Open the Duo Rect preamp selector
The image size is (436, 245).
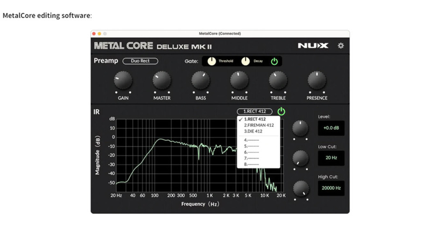[140, 61]
